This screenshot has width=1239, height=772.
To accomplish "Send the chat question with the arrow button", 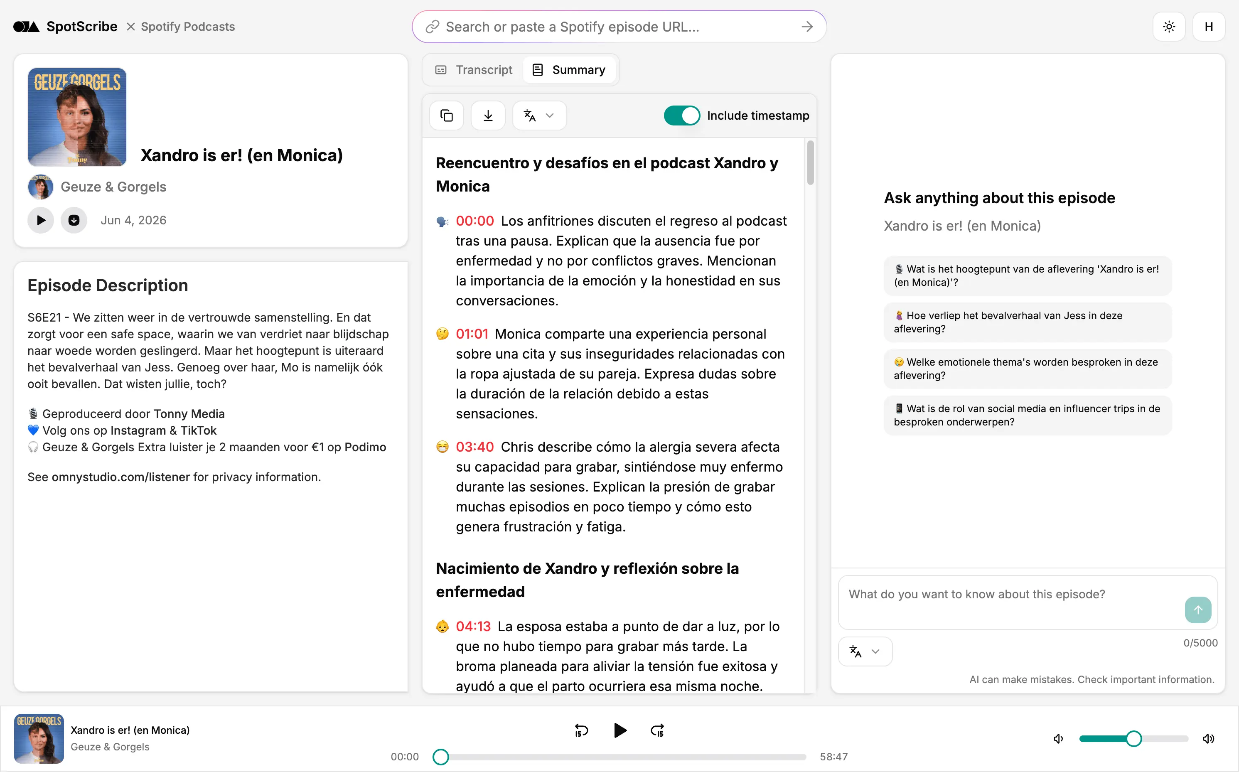I will pyautogui.click(x=1197, y=610).
